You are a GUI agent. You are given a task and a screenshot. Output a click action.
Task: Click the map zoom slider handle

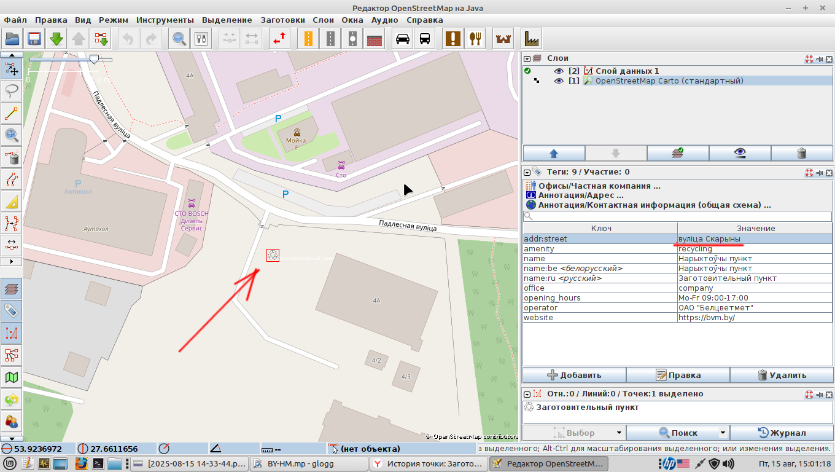pos(94,59)
